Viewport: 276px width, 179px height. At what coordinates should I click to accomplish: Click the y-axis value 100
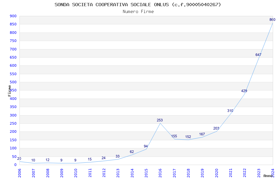point(13,148)
